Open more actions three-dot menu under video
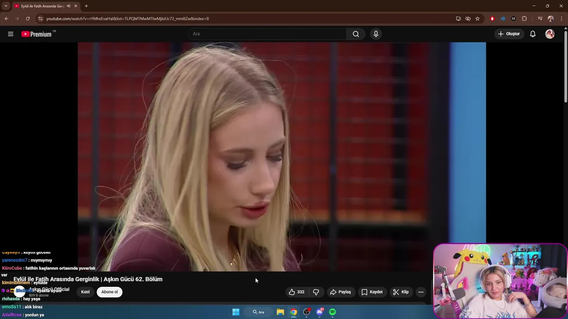Viewport: 568px width, 319px height. [421, 292]
